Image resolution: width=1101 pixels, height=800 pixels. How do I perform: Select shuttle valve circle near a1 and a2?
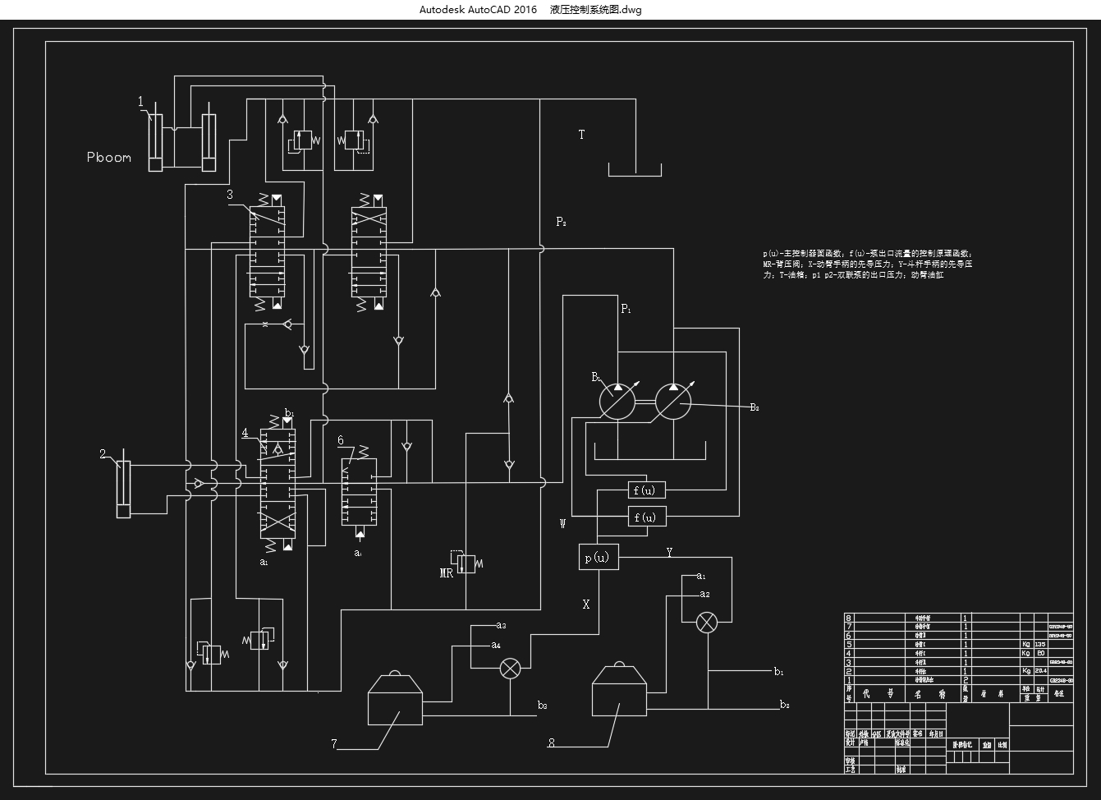[x=706, y=622]
